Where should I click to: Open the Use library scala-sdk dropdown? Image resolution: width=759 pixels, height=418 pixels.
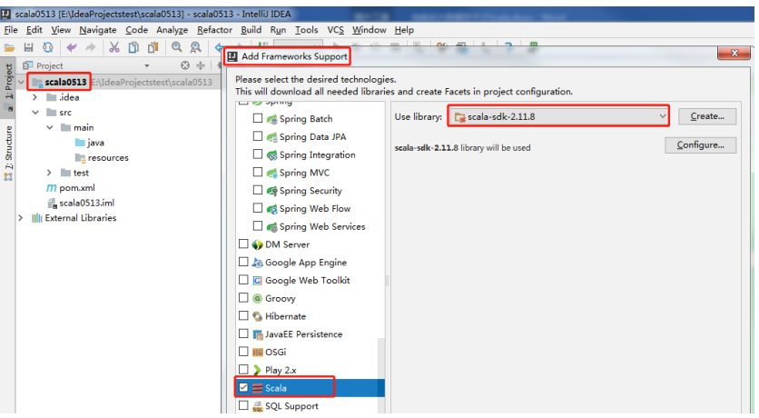(559, 116)
